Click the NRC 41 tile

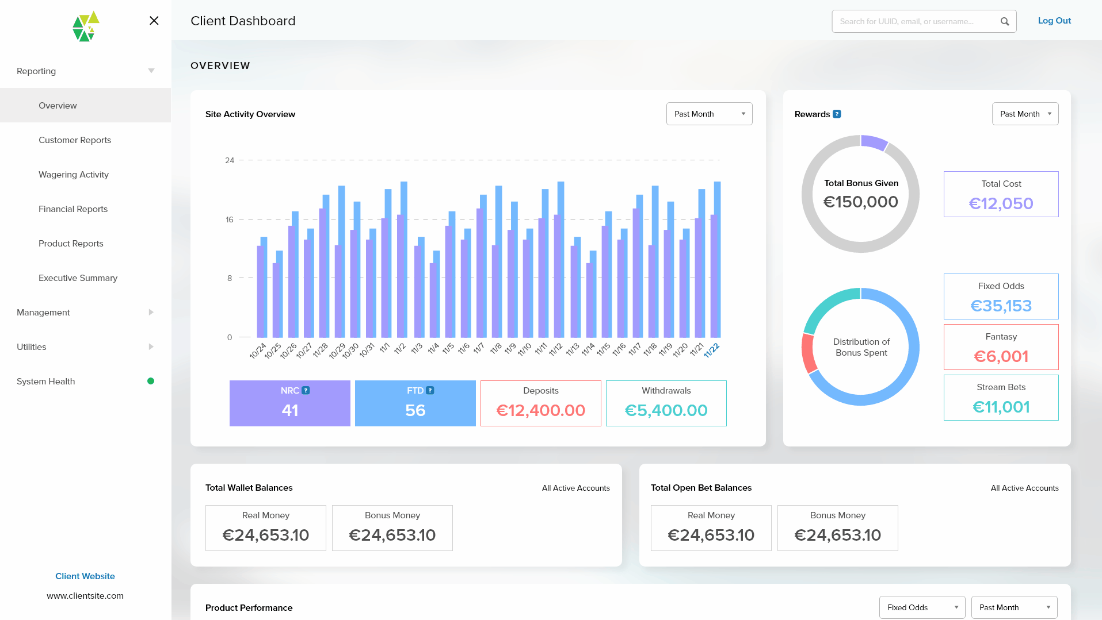290,403
